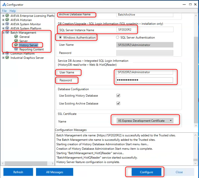Image resolution: width=199 pixels, height=178 pixels.
Task: Click the 'SSL Certificate' group label
Action: tap(67, 114)
